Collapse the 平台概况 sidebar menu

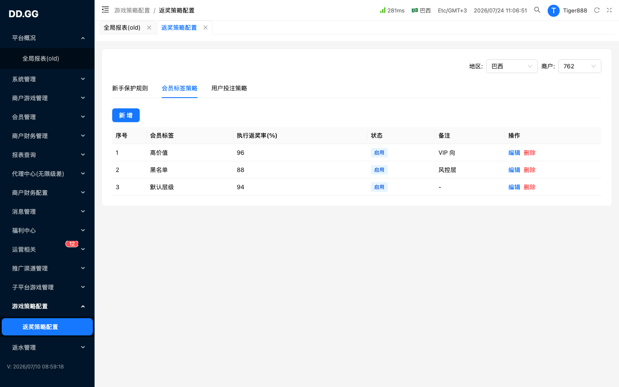pos(47,38)
